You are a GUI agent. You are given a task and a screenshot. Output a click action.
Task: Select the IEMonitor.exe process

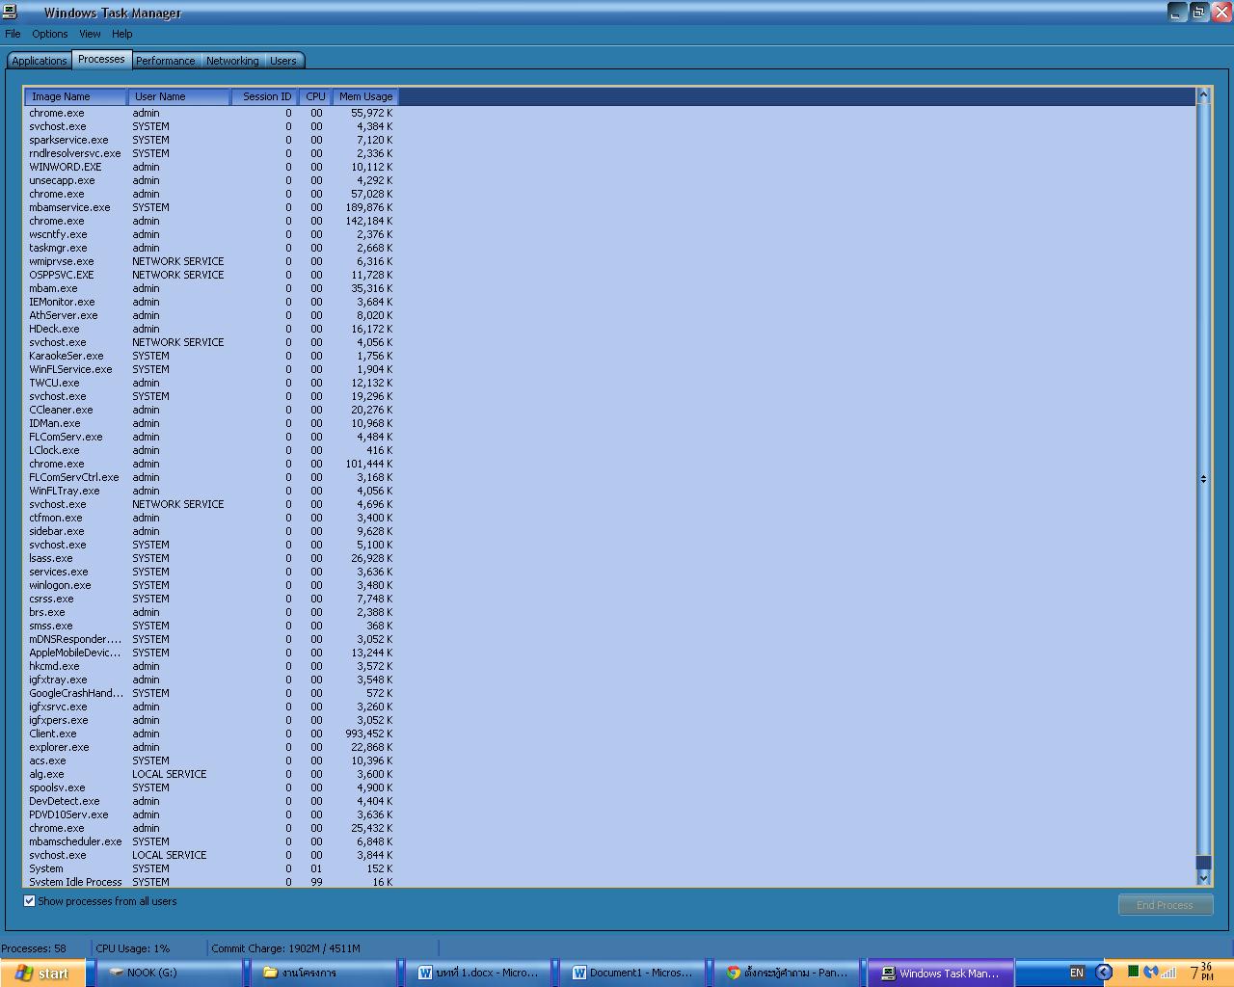pyautogui.click(x=210, y=302)
